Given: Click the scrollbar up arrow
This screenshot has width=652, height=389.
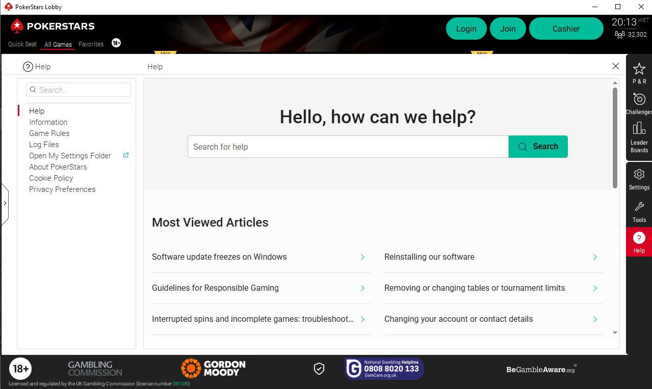Looking at the screenshot, I should coord(615,82).
